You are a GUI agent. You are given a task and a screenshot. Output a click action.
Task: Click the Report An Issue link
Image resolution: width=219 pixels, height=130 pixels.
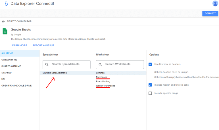click(x=43, y=45)
